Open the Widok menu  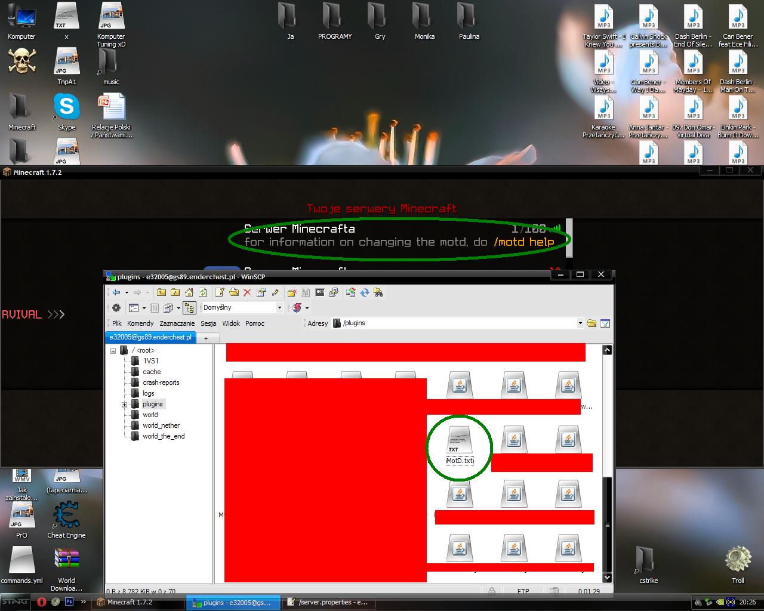[231, 323]
